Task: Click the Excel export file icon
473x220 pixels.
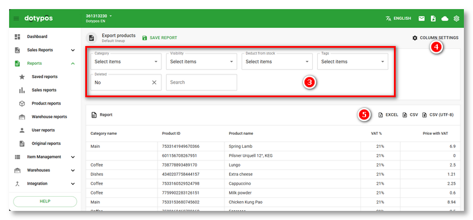Action: (x=381, y=115)
